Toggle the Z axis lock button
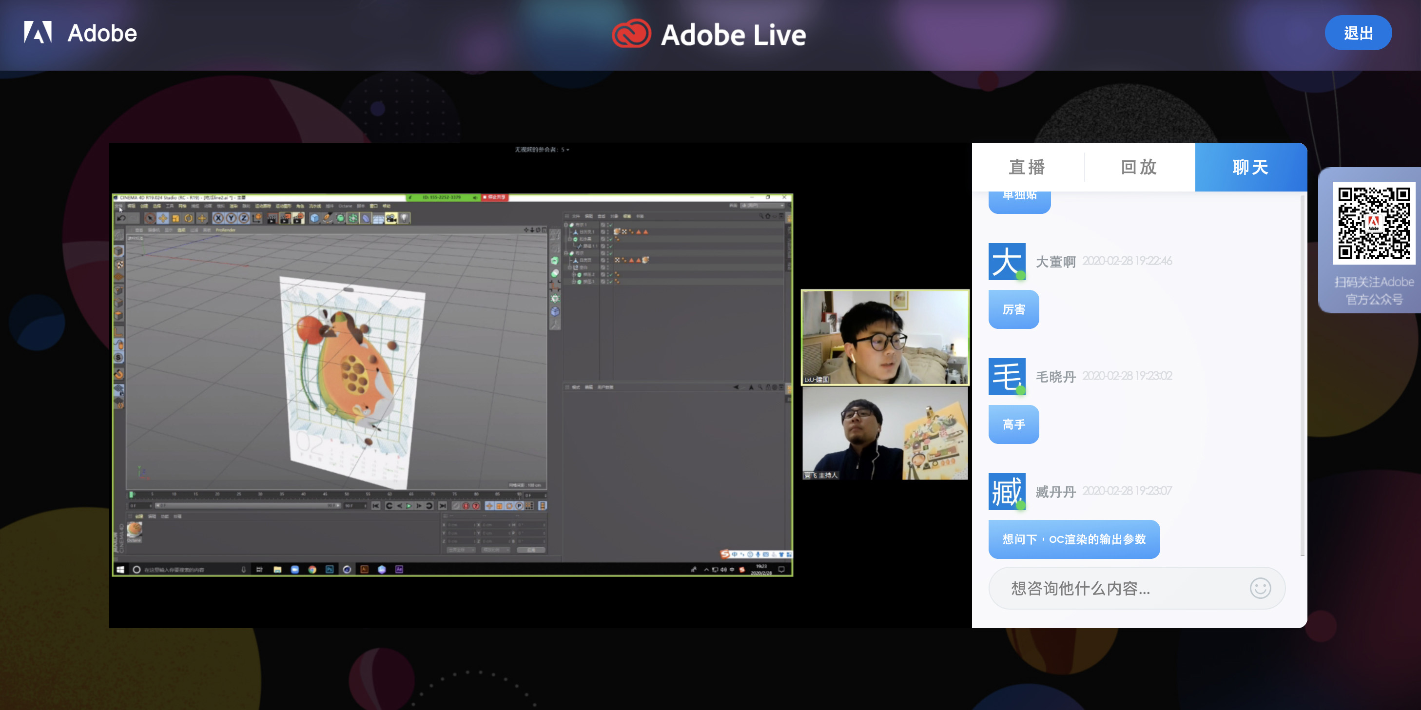Screen dimensions: 1421x710 click(243, 218)
